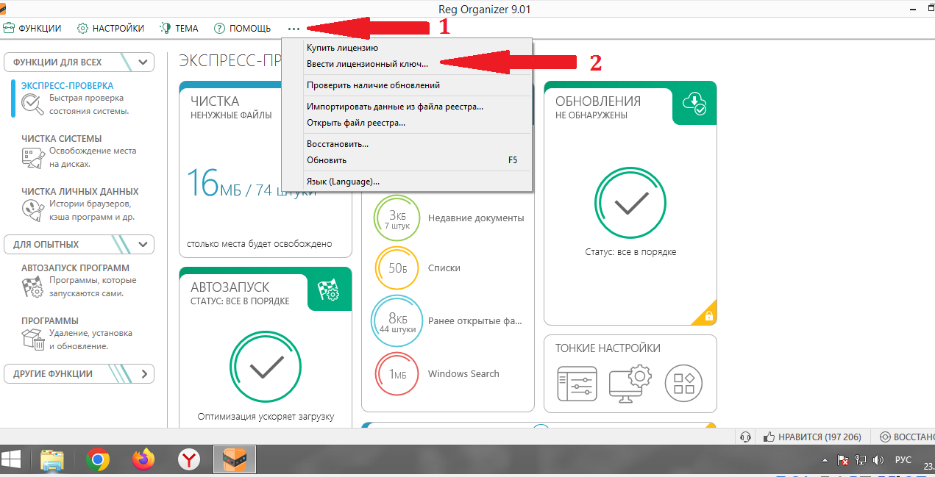Click НРАВИТСЯ (197 206) like button

click(x=813, y=437)
